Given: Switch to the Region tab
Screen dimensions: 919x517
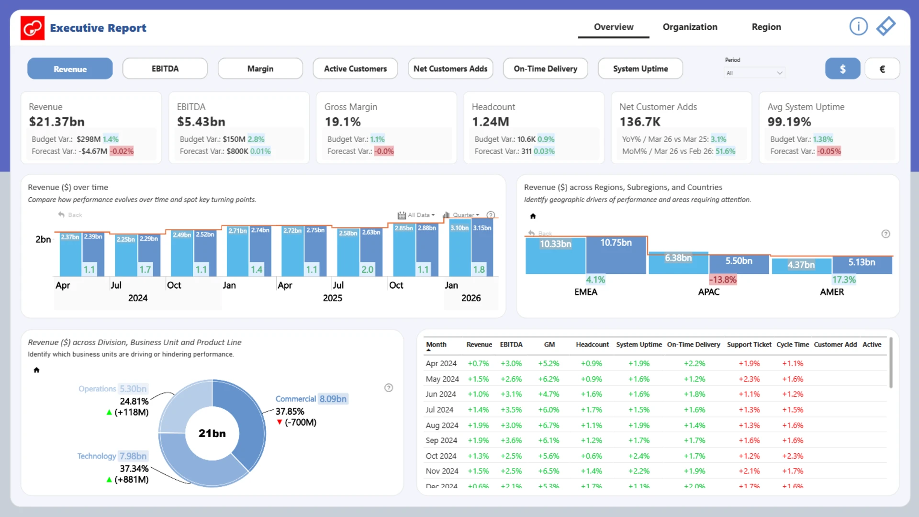Looking at the screenshot, I should pyautogui.click(x=766, y=27).
